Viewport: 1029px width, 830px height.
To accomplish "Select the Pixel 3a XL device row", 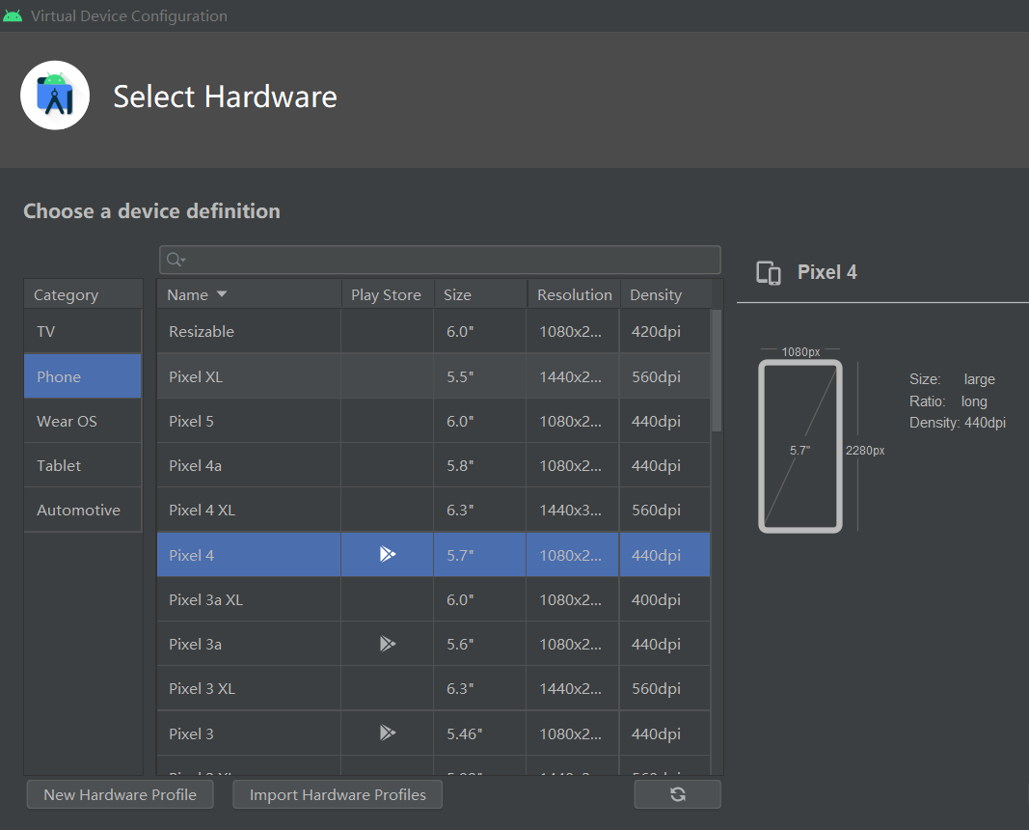I will coord(433,599).
